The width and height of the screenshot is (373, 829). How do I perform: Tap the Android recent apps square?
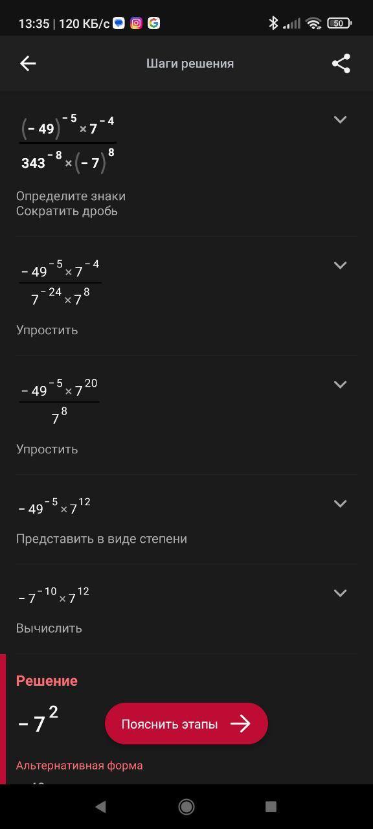pyautogui.click(x=271, y=806)
